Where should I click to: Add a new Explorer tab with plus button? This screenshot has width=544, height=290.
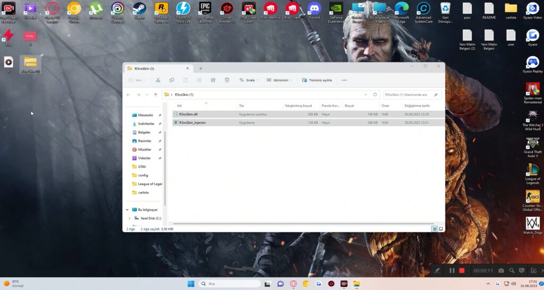200,68
